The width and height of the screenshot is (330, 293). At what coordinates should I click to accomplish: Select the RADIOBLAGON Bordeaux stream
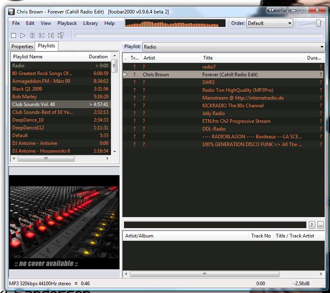(223, 137)
